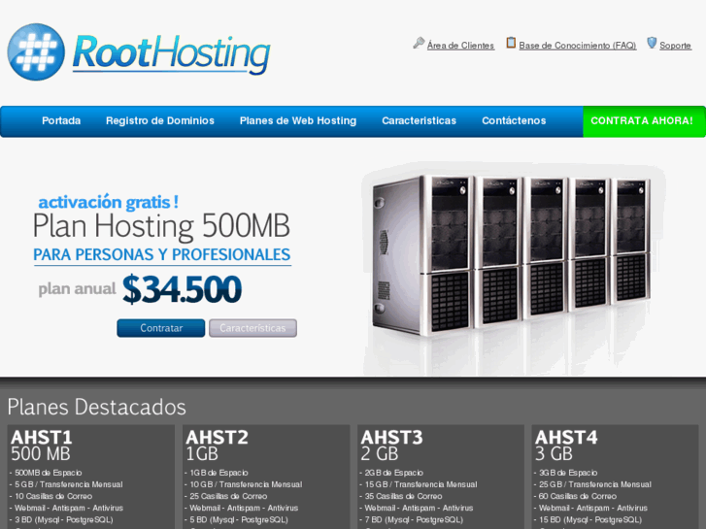Click '15 BD (Mysql - PostgreSQL)' line
This screenshot has width=706, height=529.
pyautogui.click(x=588, y=519)
